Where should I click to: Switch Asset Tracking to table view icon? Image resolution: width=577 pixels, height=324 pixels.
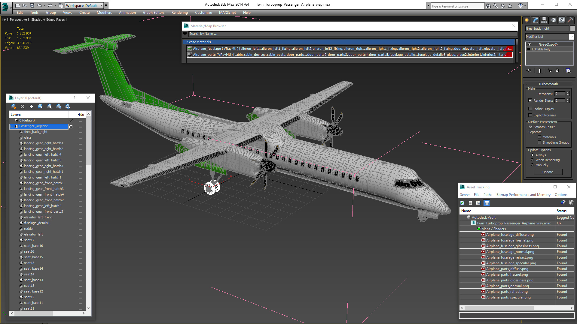487,203
